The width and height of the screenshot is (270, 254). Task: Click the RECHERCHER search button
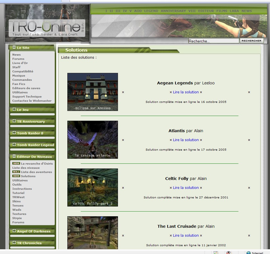coord(251,41)
